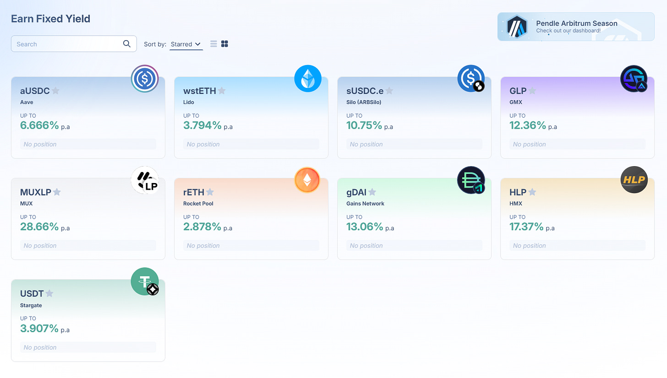The width and height of the screenshot is (667, 378).
Task: Click the HMX protocol label
Action: pos(516,203)
